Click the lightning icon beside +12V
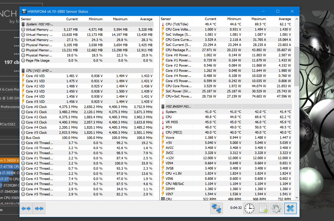 [x=163, y=158]
